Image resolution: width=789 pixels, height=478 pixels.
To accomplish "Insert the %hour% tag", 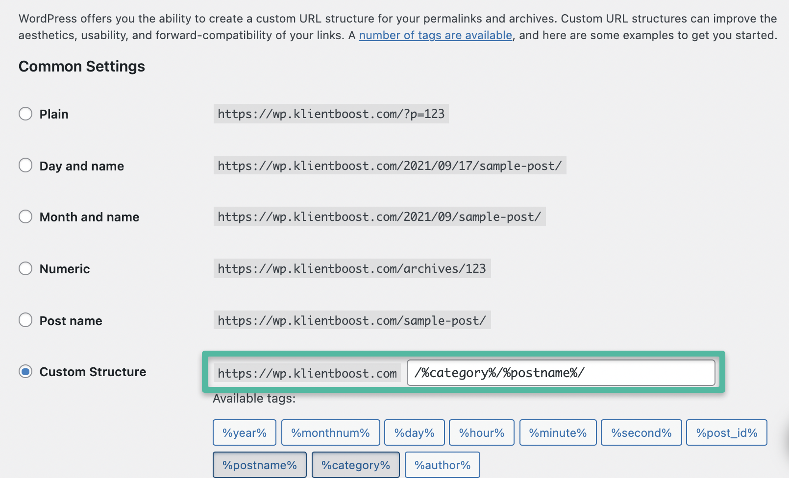I will [x=482, y=432].
